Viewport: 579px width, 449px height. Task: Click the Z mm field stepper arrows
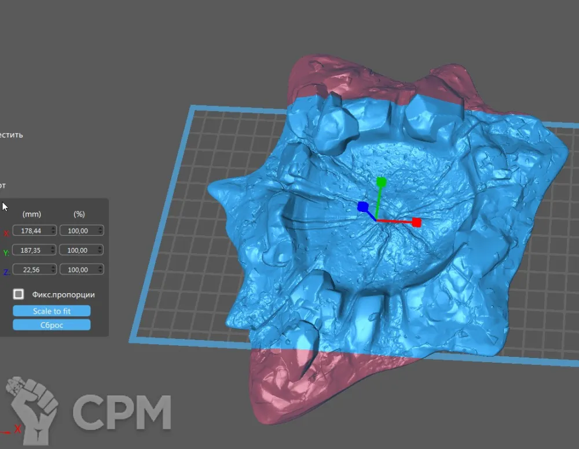coord(53,269)
